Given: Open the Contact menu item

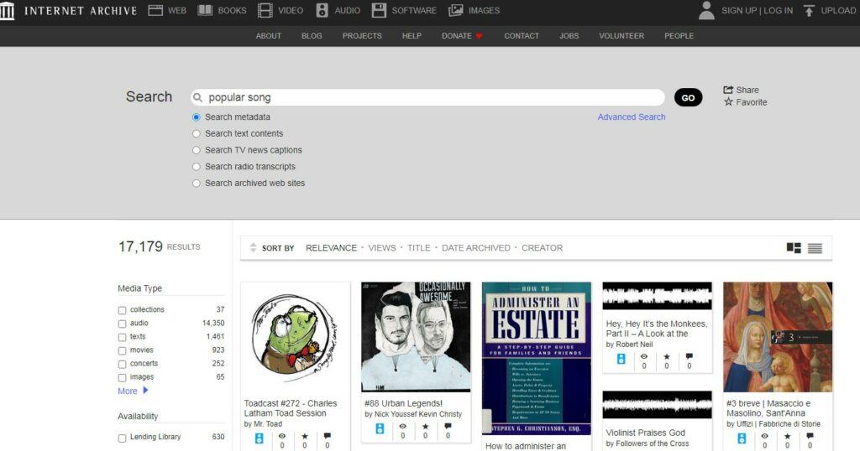Looking at the screenshot, I should click(522, 35).
